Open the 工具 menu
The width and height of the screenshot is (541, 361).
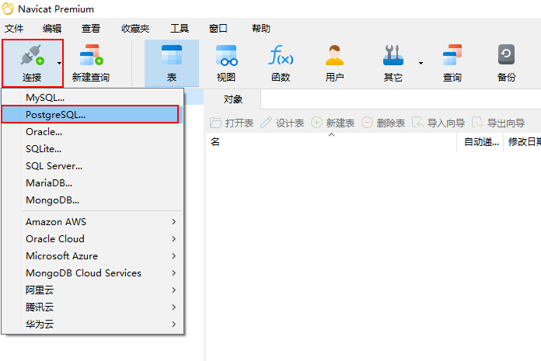(180, 28)
